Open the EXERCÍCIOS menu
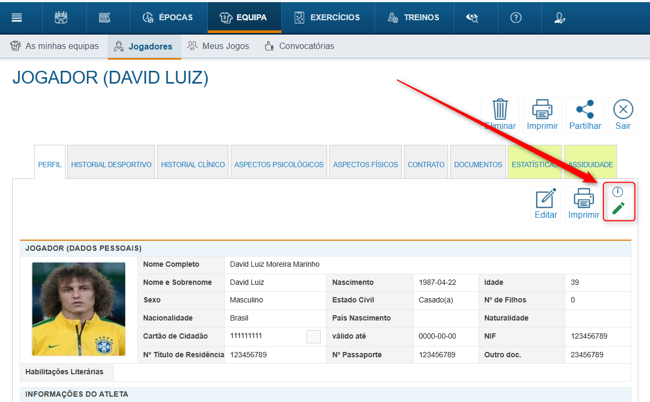 point(328,18)
